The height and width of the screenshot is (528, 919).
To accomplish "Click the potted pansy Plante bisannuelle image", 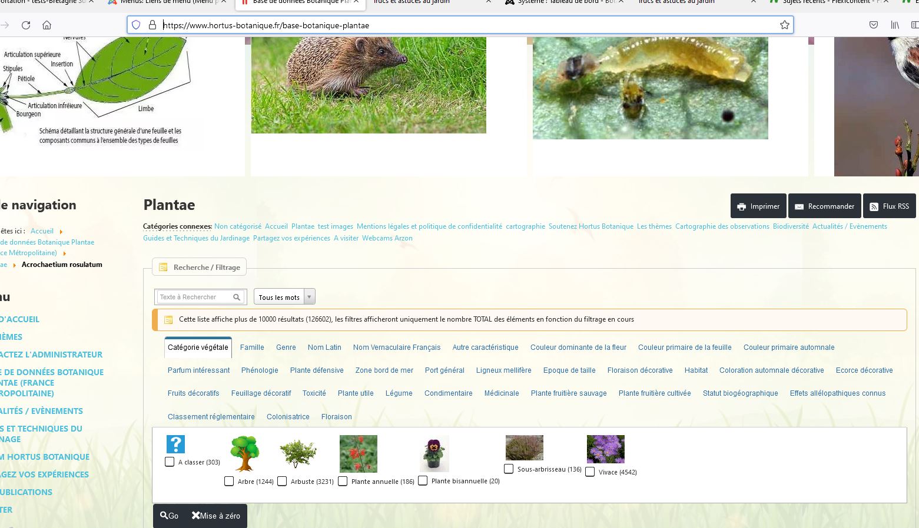I will point(434,453).
